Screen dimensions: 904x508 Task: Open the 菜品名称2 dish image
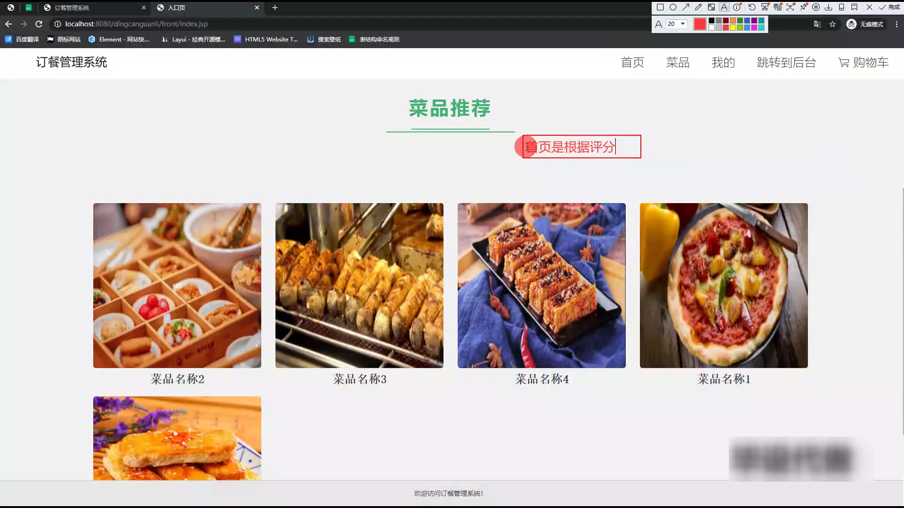tap(177, 286)
